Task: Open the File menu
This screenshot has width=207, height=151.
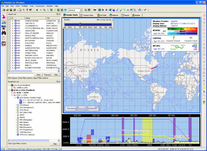Action: [3, 6]
